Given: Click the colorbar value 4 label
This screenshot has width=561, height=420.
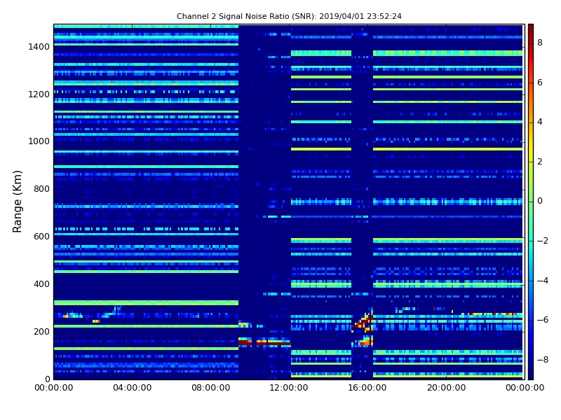Looking at the screenshot, I should pyautogui.click(x=540, y=122).
